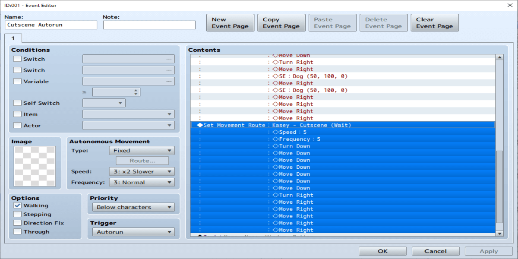
Task: Click the event Image preview box
Action: tap(35, 166)
